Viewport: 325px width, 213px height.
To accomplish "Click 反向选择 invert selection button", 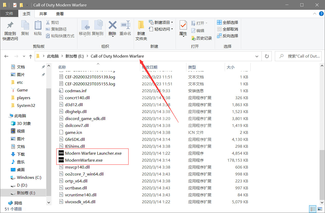I will pos(228,36).
